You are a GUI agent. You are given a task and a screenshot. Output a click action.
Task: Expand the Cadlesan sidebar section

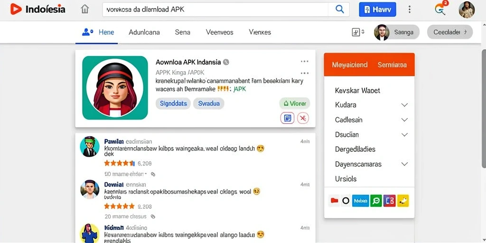[x=404, y=120]
